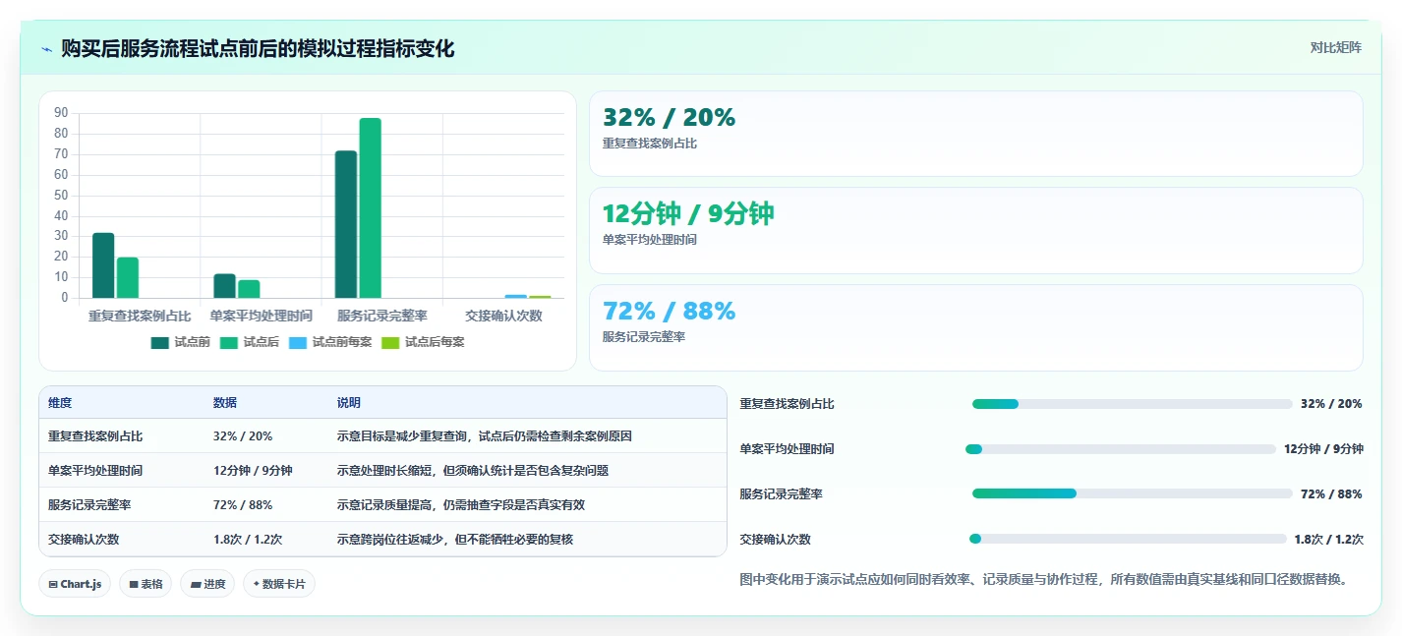
Task: Click the 服务记录完整率 progress bar
Action: tap(1132, 493)
